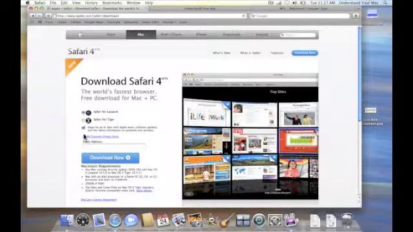Click the Safari compass icon in Dock

[x=115, y=220]
